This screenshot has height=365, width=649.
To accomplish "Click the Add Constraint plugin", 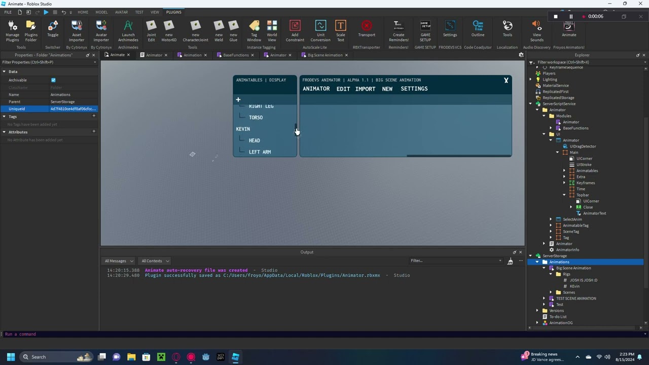I will pos(295,31).
